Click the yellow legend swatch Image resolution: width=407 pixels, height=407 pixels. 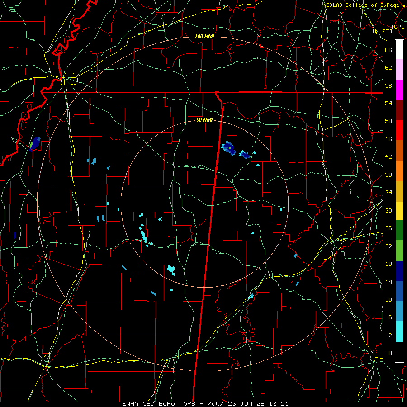399,210
